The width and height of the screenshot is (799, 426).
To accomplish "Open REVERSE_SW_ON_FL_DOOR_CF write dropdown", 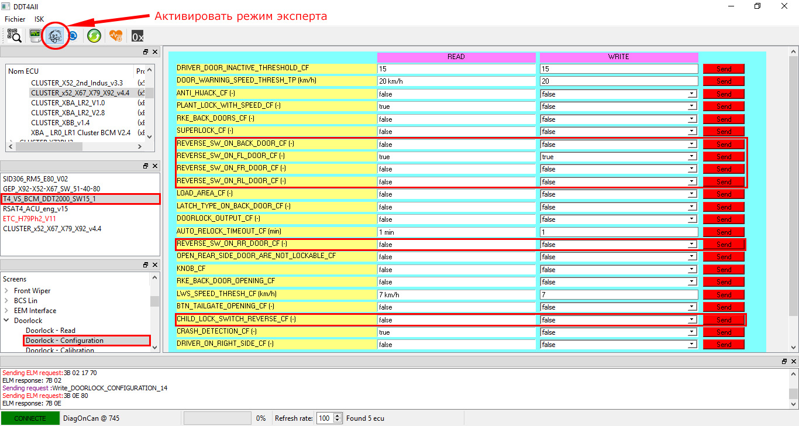I will [692, 157].
